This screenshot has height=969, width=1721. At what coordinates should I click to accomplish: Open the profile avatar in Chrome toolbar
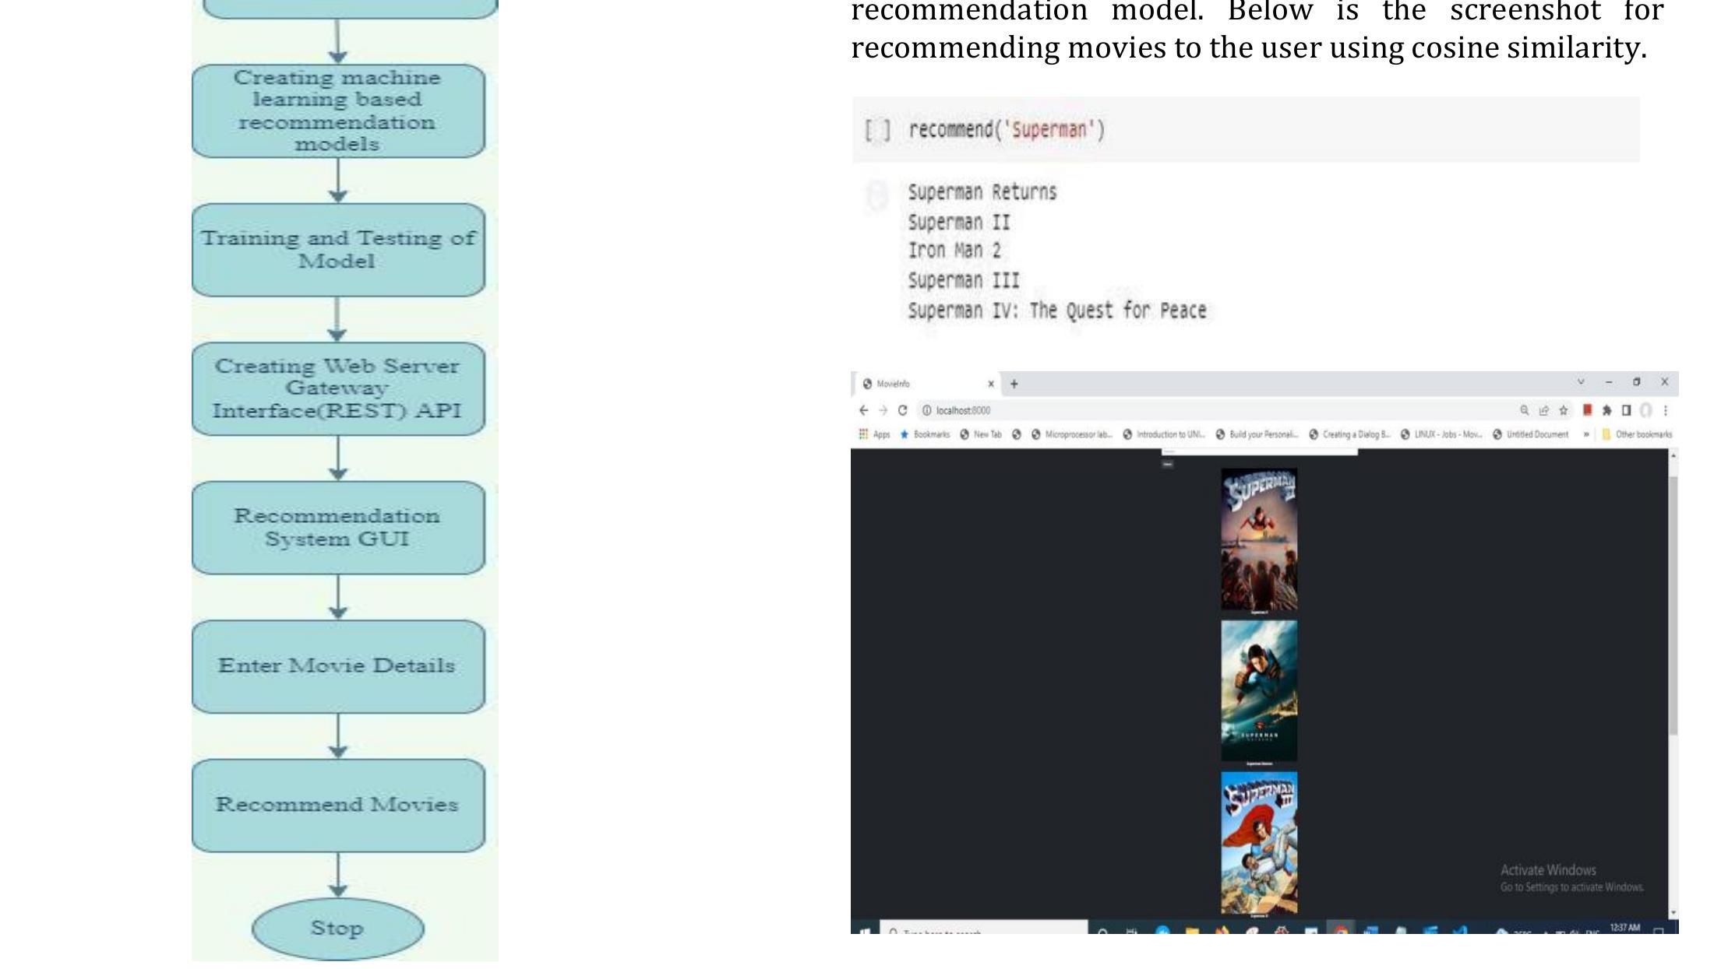pyautogui.click(x=1645, y=410)
